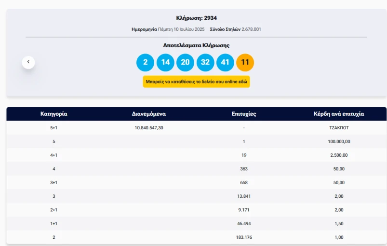387x246 pixels.
Task: Click prize value 2.500,00
Action: click(x=339, y=155)
